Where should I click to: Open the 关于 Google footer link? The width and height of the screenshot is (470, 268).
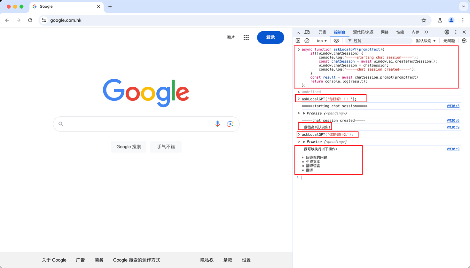click(54, 260)
